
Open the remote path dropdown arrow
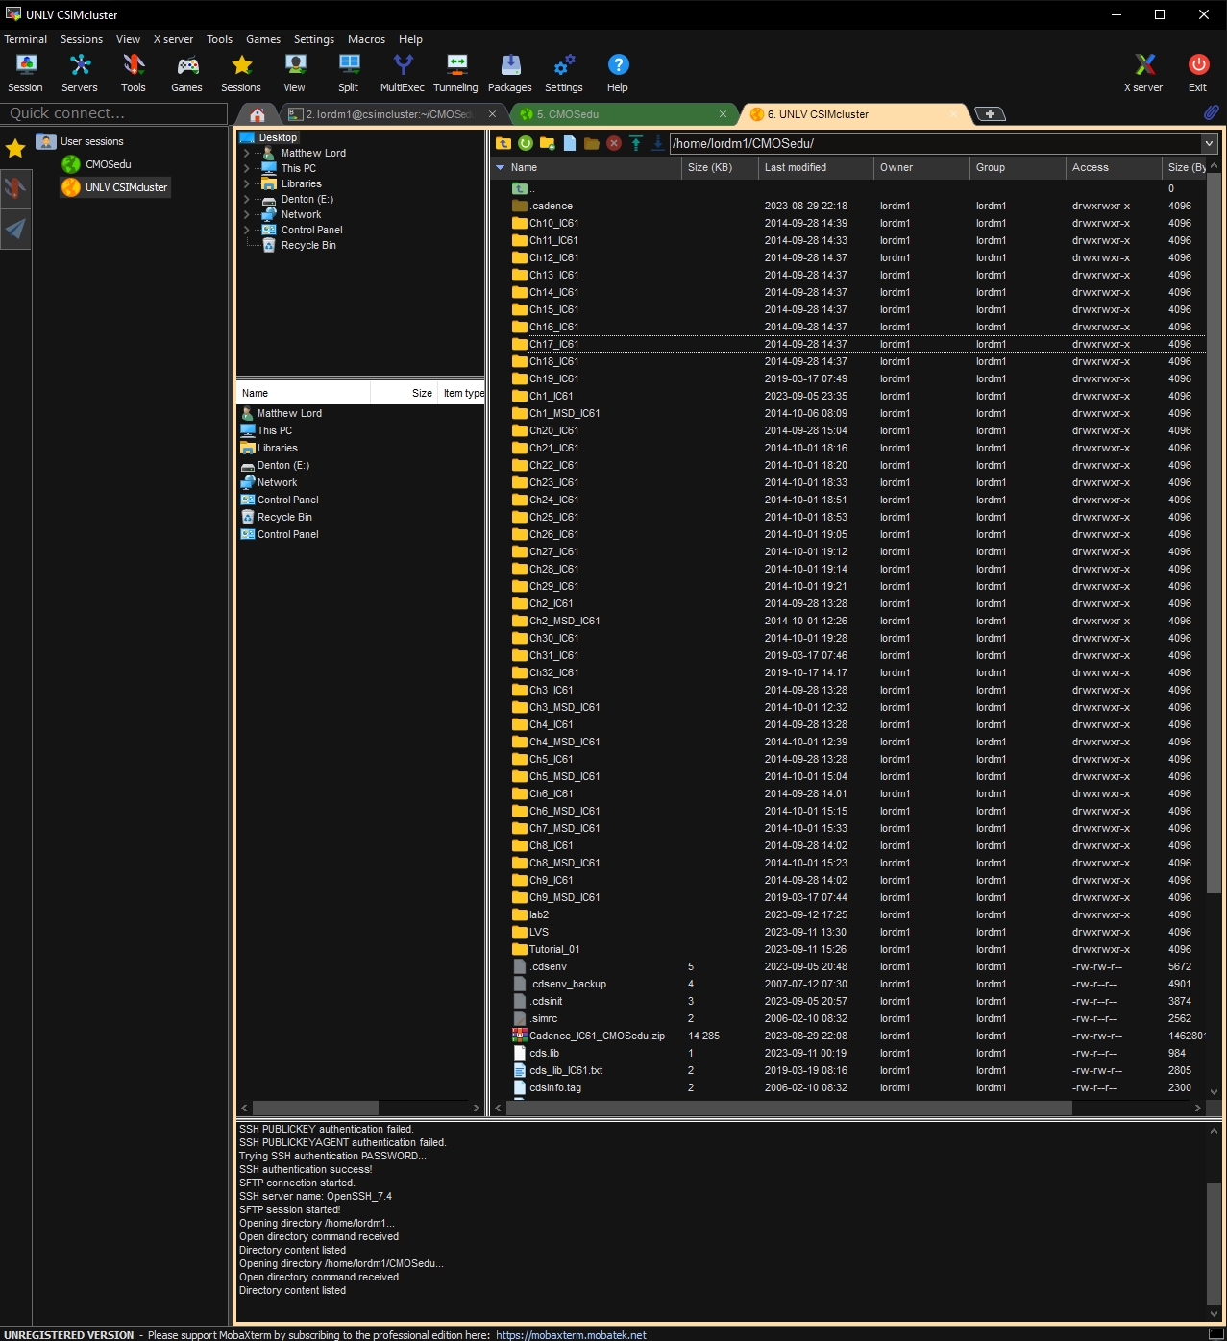point(1209,143)
